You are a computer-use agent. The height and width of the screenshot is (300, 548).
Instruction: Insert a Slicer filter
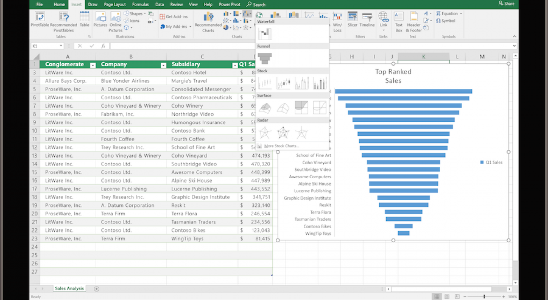click(352, 20)
